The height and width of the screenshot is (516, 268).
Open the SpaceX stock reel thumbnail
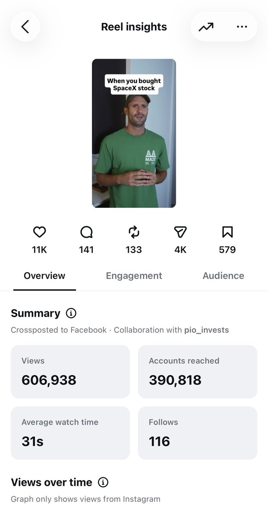click(134, 133)
